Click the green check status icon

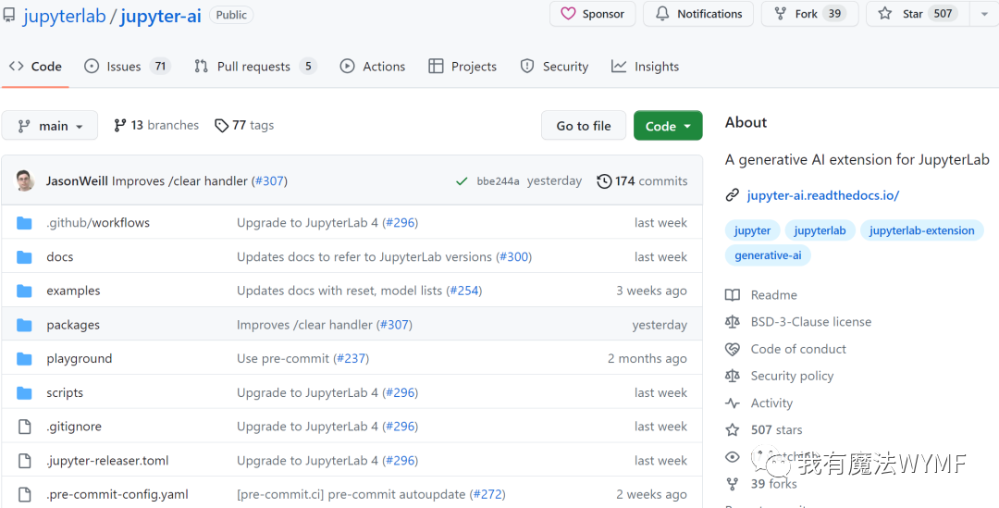[x=462, y=181]
